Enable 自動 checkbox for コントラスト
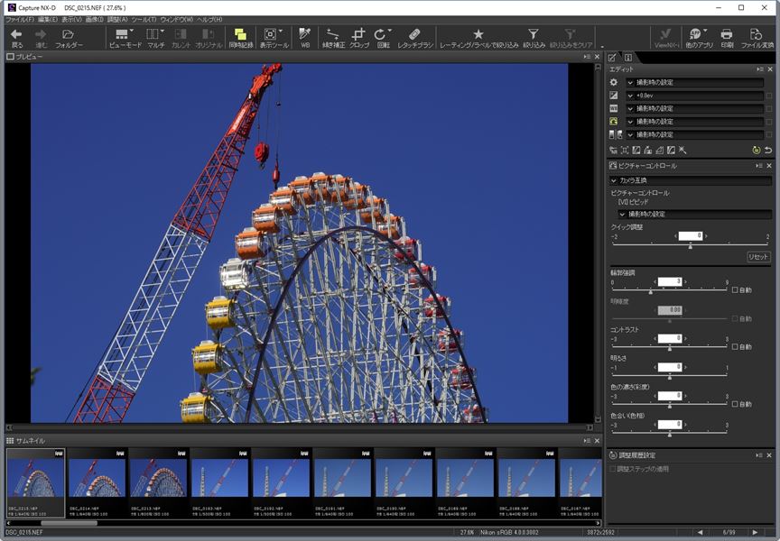This screenshot has height=541, width=780. [735, 347]
